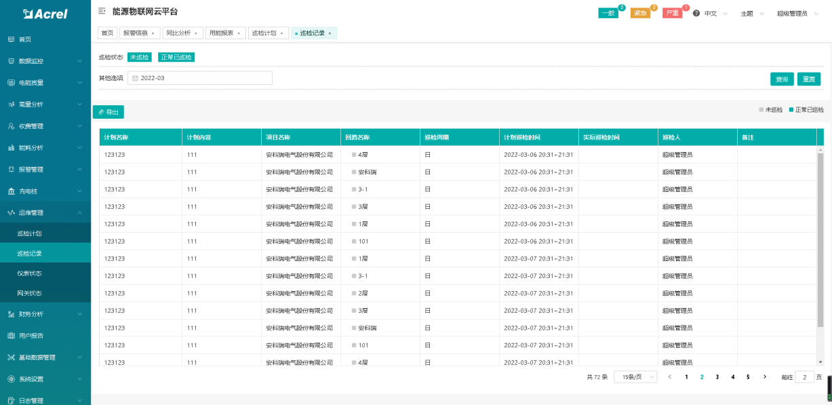This screenshot has width=832, height=405.
Task: Click the 系统设置 settings icon in sidebar
Action: click(11, 379)
